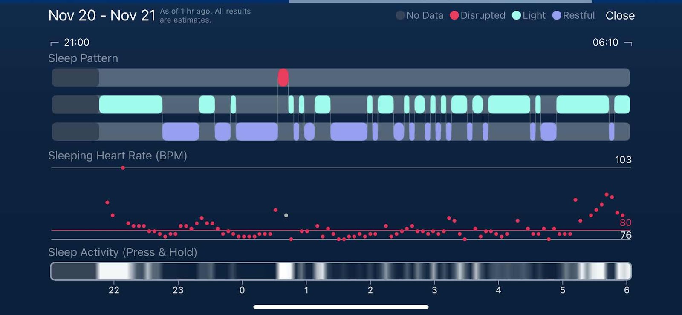Click the Sleeping Heart Rate (BPM) heading
The width and height of the screenshot is (682, 315).
118,156
